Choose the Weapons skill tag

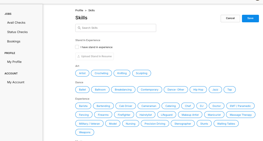tap(84, 132)
